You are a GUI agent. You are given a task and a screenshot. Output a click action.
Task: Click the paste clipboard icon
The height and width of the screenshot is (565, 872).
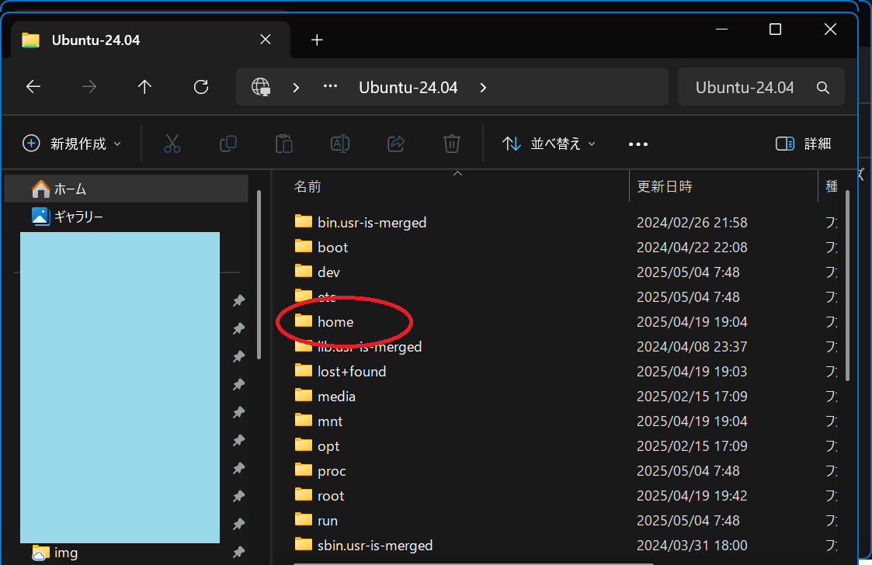pyautogui.click(x=284, y=144)
